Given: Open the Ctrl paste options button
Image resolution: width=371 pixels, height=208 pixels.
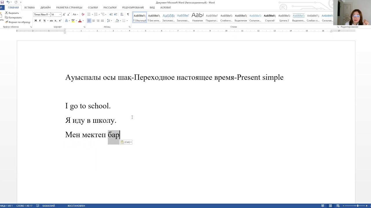Looking at the screenshot, I should [x=126, y=142].
